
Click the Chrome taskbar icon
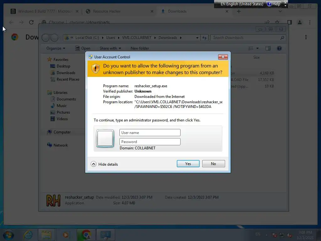(x=86, y=235)
